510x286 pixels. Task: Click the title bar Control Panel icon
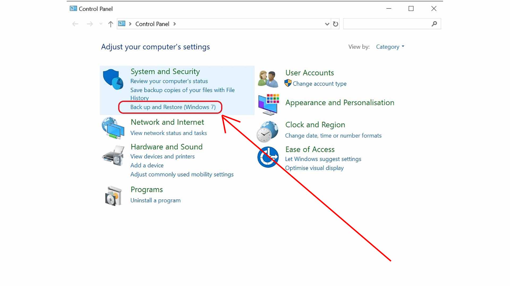(73, 8)
